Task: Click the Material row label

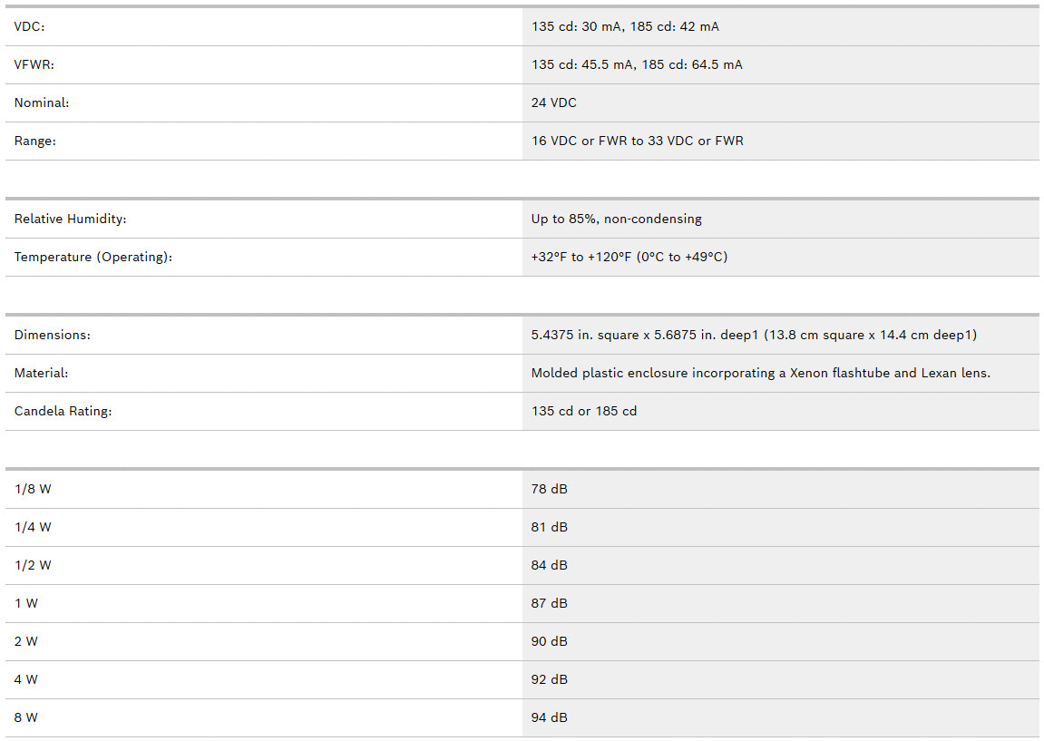Action: (42, 373)
